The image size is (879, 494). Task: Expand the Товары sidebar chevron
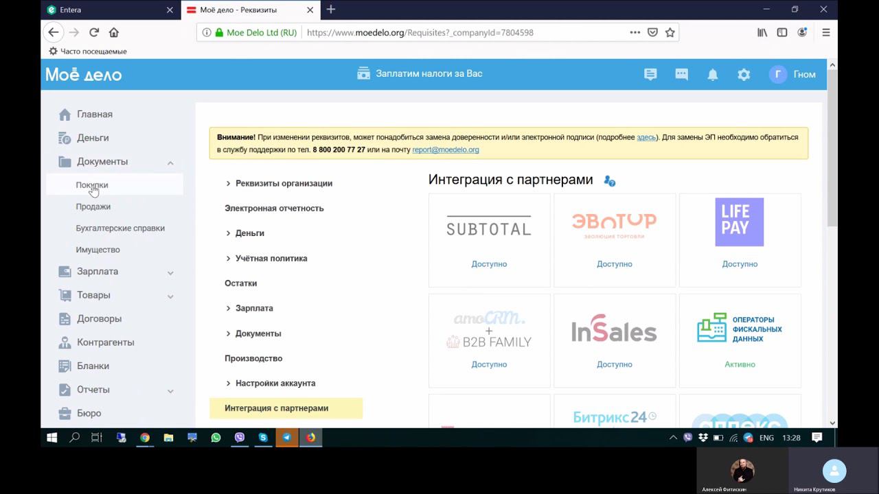point(170,296)
